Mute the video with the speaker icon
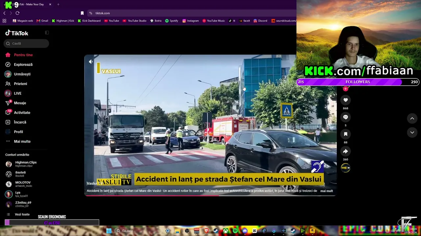The height and width of the screenshot is (236, 421). click(91, 62)
